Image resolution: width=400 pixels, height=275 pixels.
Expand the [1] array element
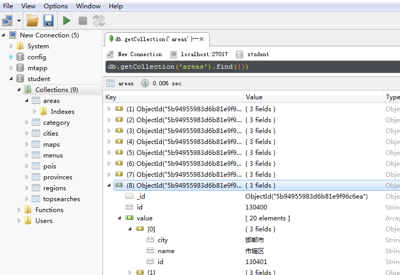(130, 272)
